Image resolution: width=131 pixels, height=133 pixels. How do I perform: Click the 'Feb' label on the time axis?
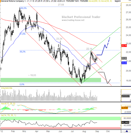click(x=13, y=132)
